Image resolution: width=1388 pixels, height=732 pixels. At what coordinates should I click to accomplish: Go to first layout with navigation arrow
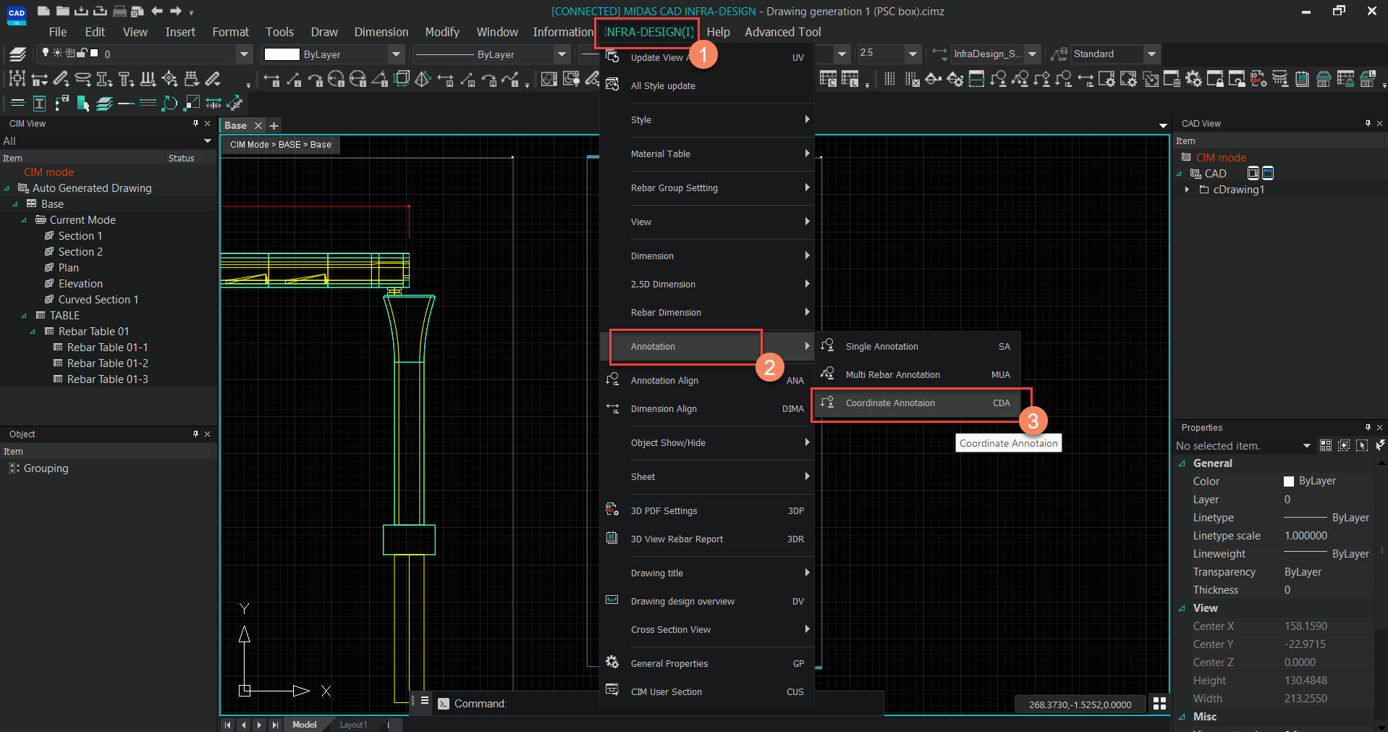click(227, 725)
